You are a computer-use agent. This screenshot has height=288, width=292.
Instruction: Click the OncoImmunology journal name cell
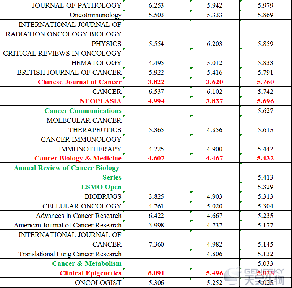[x=62, y=15]
